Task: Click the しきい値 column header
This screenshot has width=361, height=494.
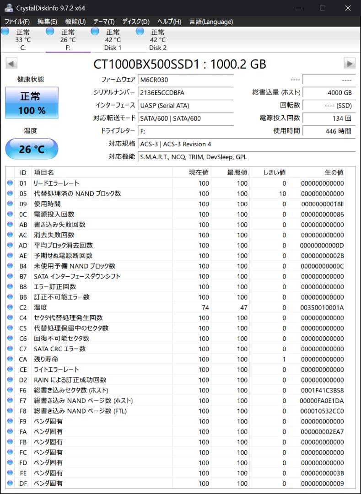Action: [x=269, y=172]
